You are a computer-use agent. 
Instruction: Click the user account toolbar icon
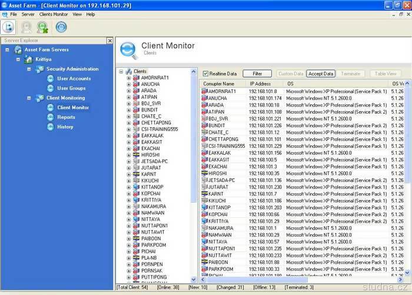[x=26, y=27]
